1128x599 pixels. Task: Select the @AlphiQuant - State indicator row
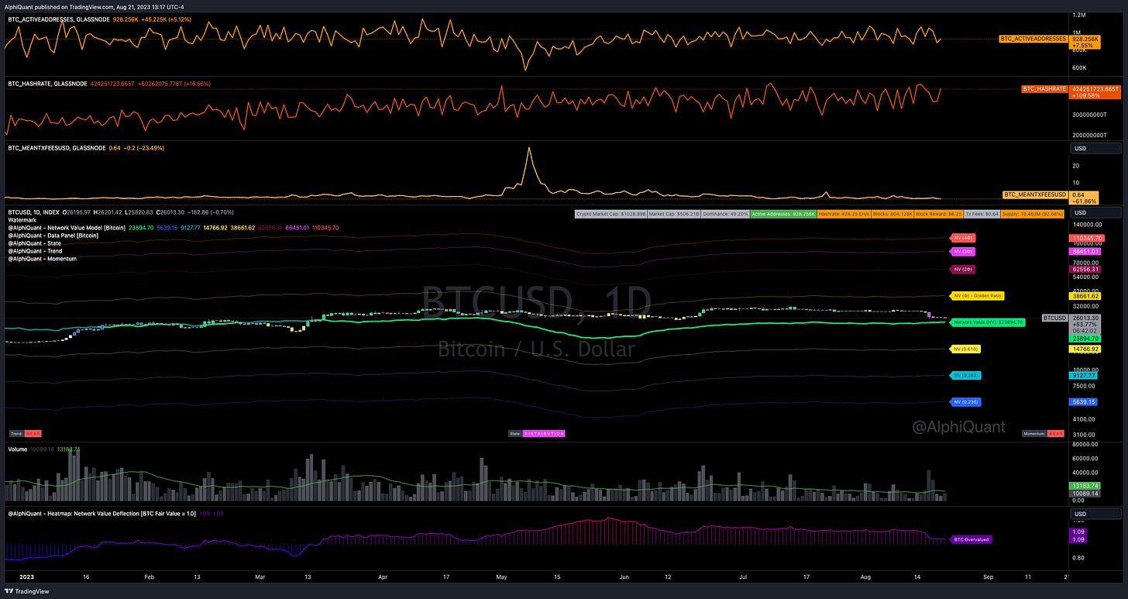pos(33,243)
